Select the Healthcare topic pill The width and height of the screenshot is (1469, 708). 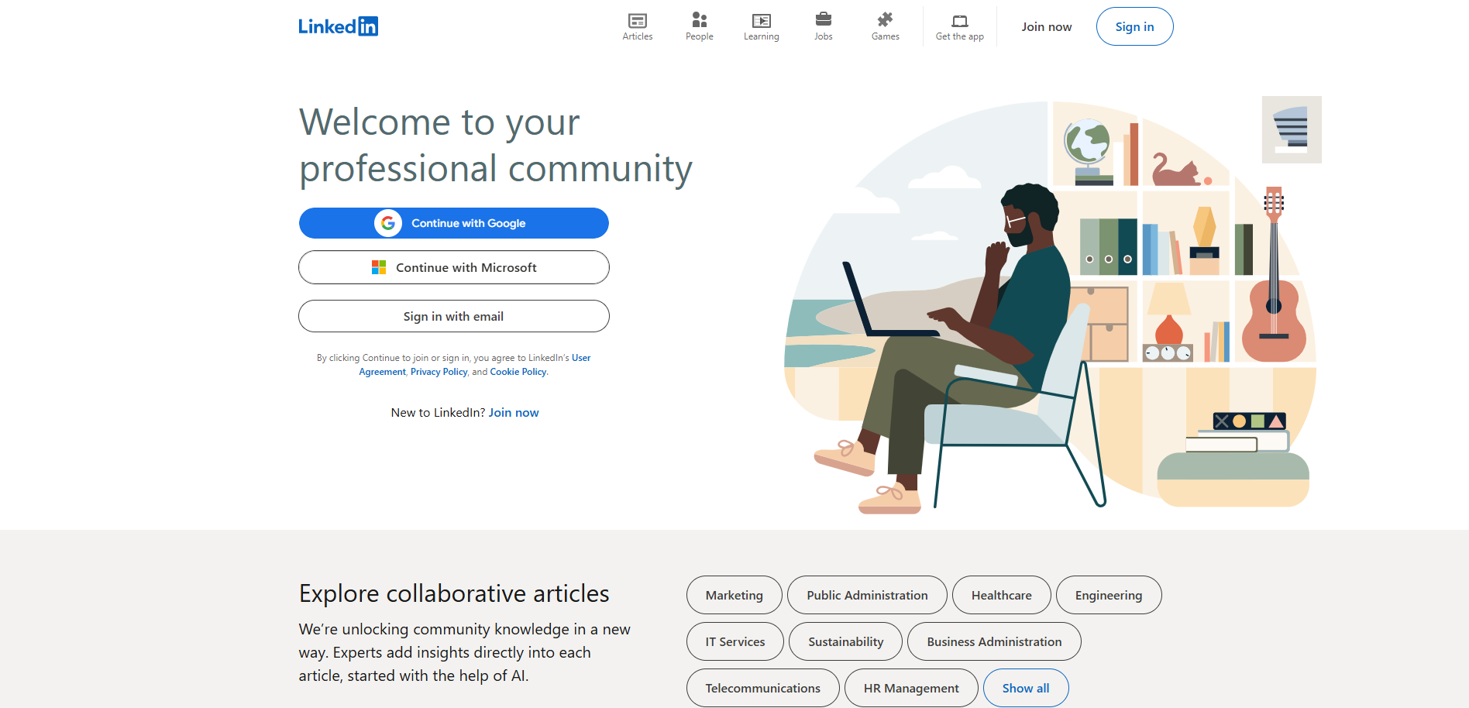[x=1002, y=595]
